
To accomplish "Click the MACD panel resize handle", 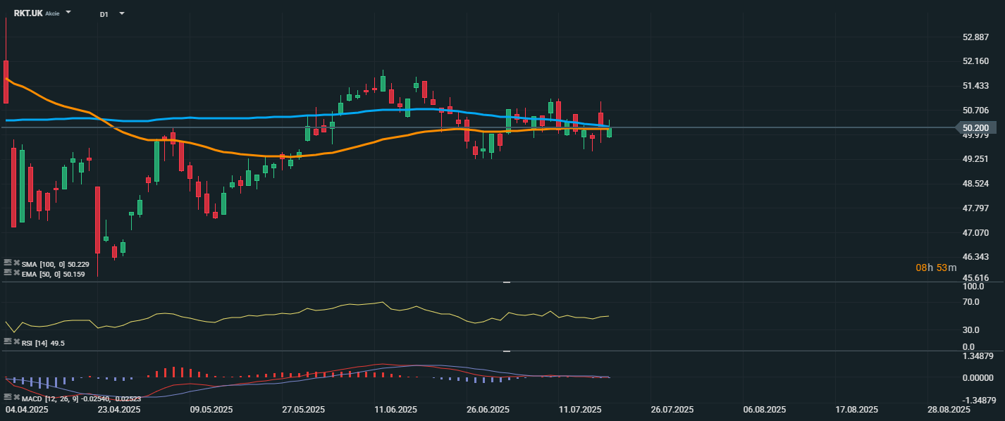I will pos(505,351).
